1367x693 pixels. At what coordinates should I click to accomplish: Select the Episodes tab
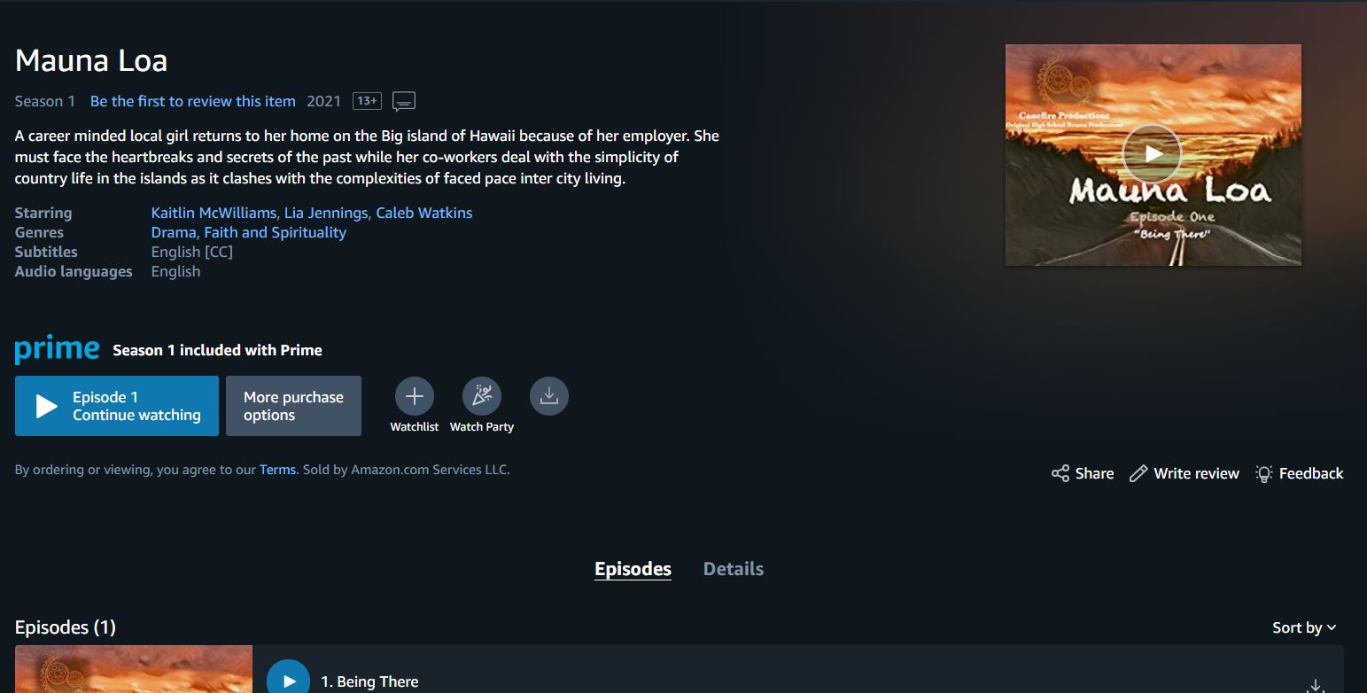pos(633,569)
